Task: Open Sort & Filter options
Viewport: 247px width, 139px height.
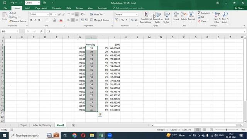Action: pos(217,17)
